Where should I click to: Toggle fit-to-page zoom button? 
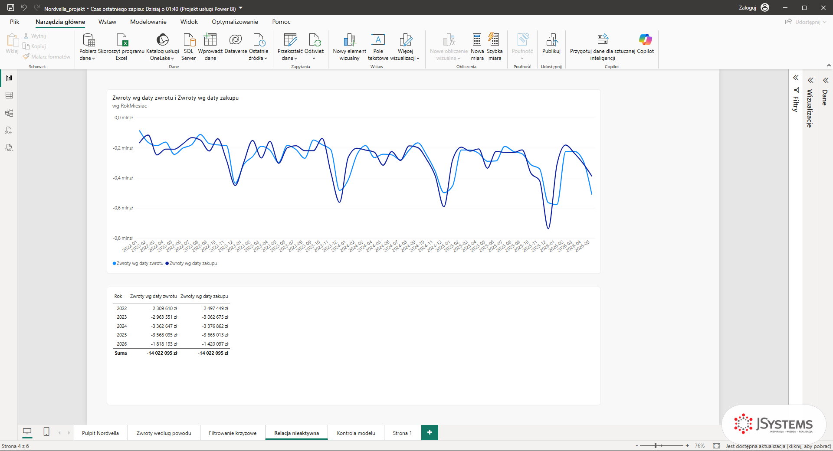coord(716,446)
